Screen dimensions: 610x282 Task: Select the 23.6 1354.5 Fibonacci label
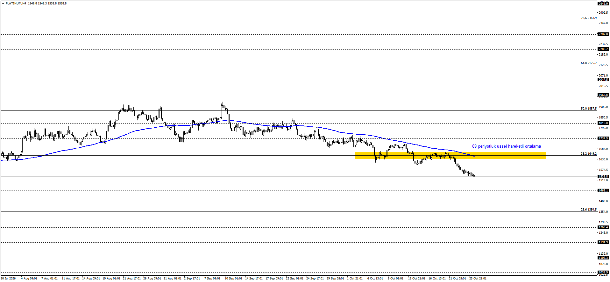tap(589, 210)
